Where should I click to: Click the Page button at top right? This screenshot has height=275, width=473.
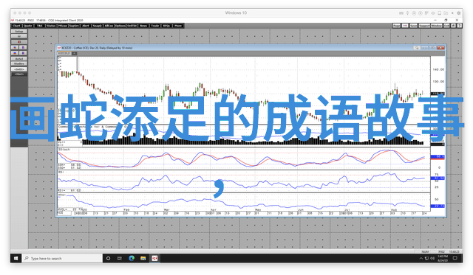click(397, 26)
